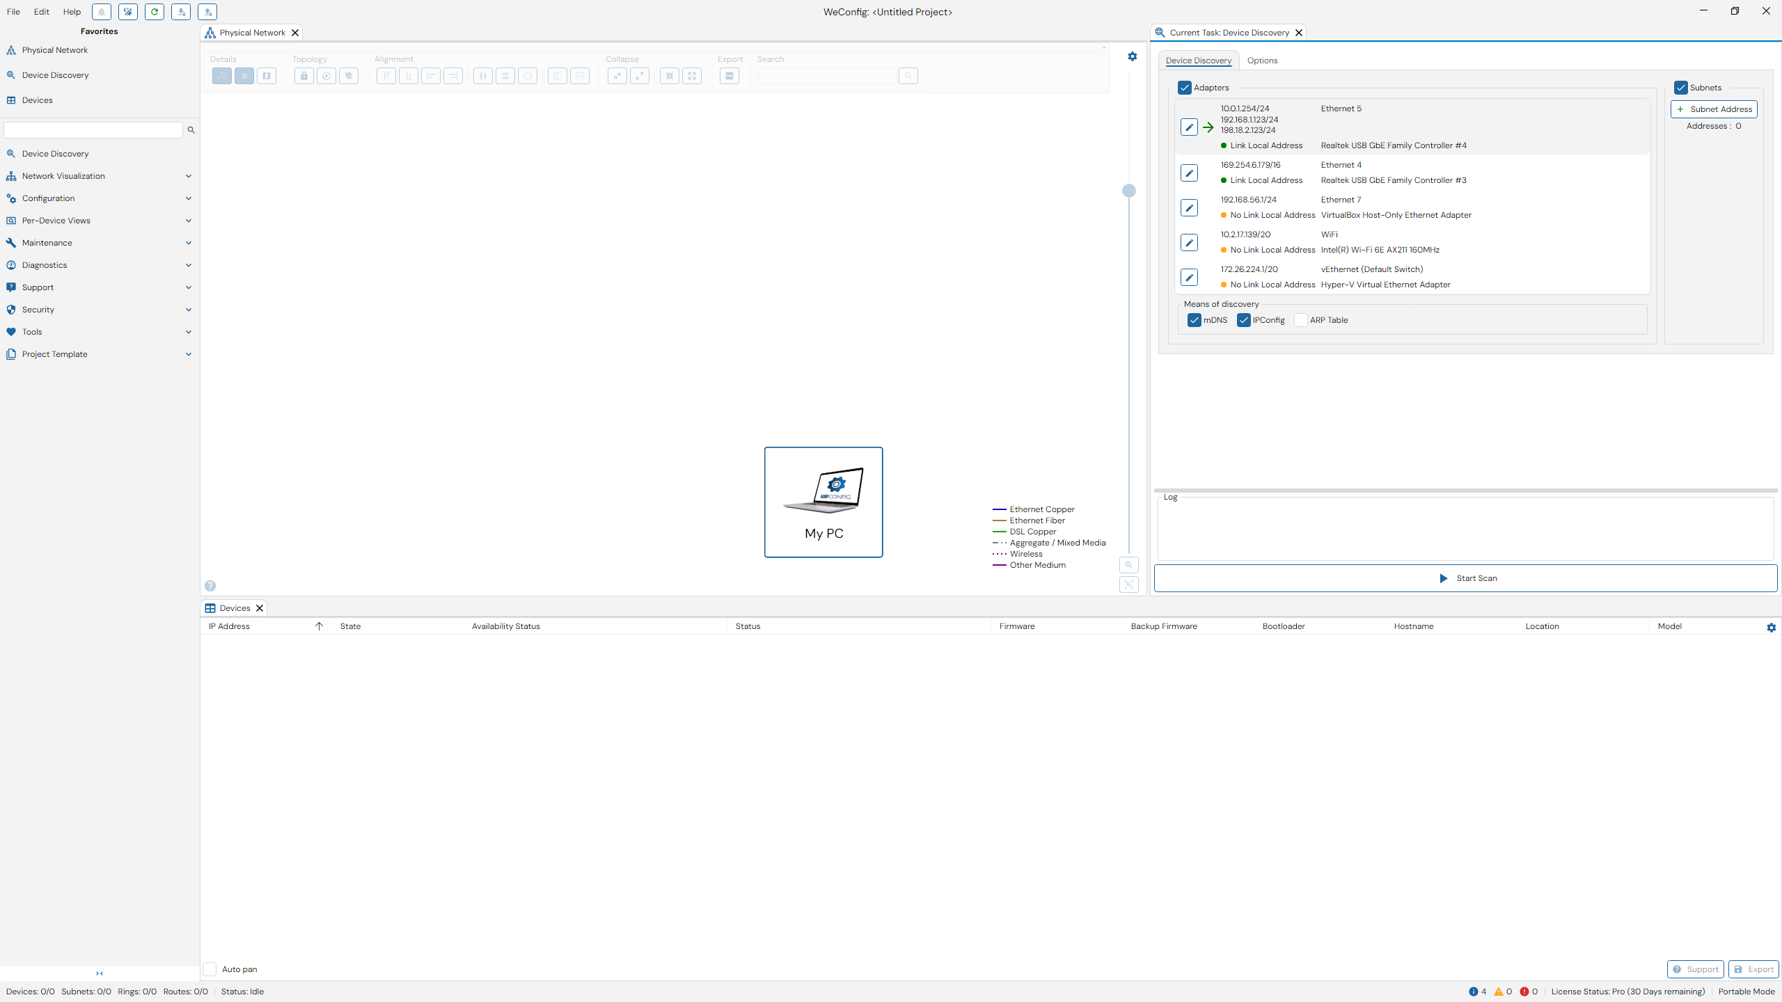Click the fit-to-view button below the zoom slider
The width and height of the screenshot is (1782, 1002).
[1129, 584]
